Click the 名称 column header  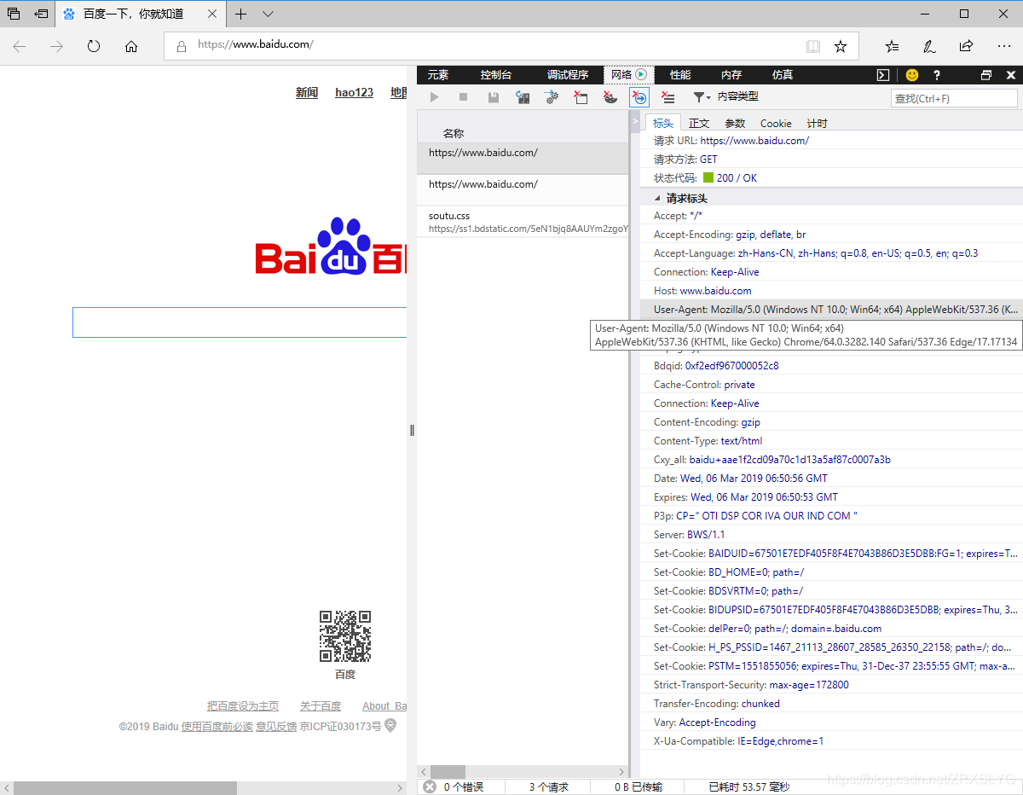453,133
